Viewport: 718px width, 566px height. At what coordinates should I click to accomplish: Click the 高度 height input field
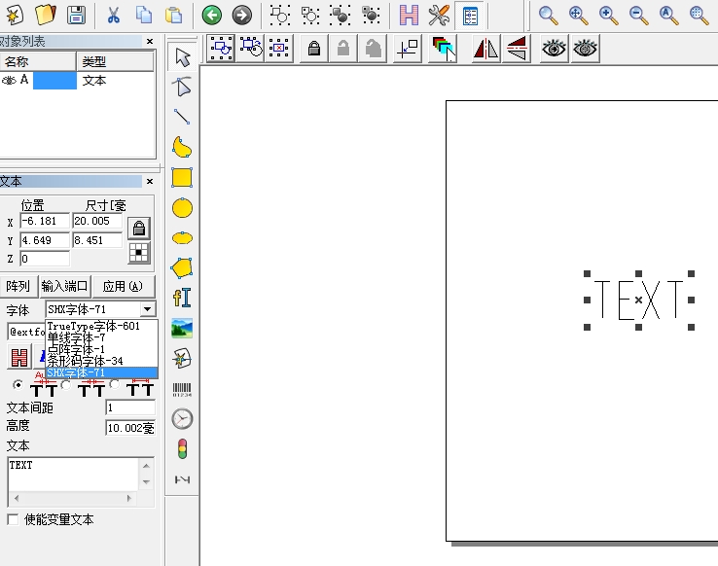click(130, 428)
